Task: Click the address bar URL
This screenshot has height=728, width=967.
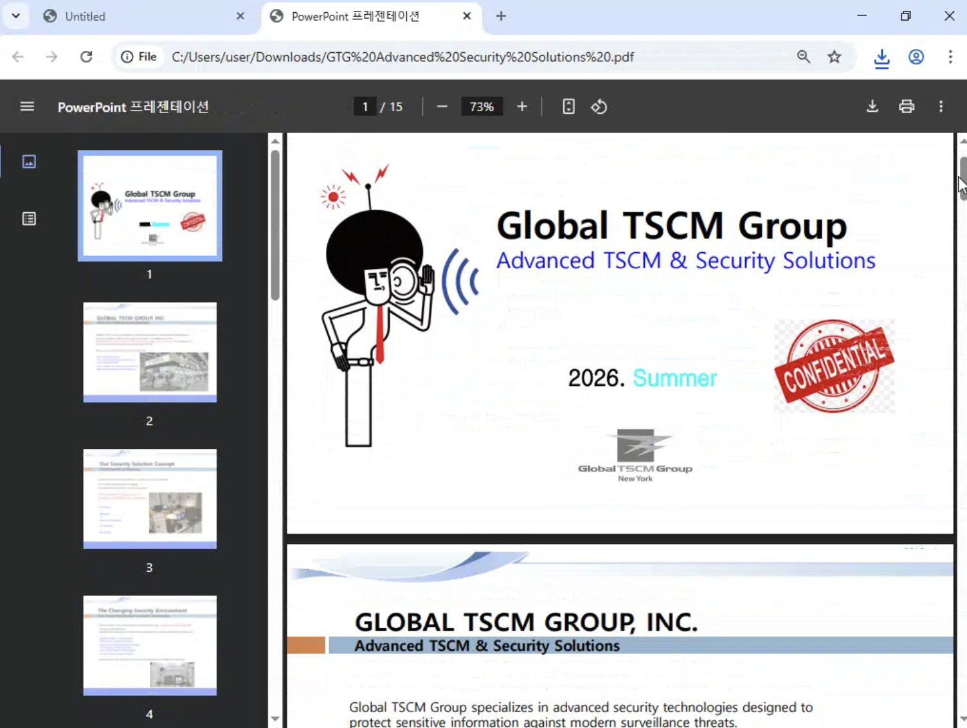Action: tap(402, 57)
